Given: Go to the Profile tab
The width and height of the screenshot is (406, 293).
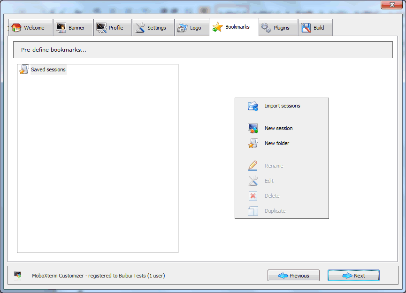Looking at the screenshot, I should coord(113,27).
